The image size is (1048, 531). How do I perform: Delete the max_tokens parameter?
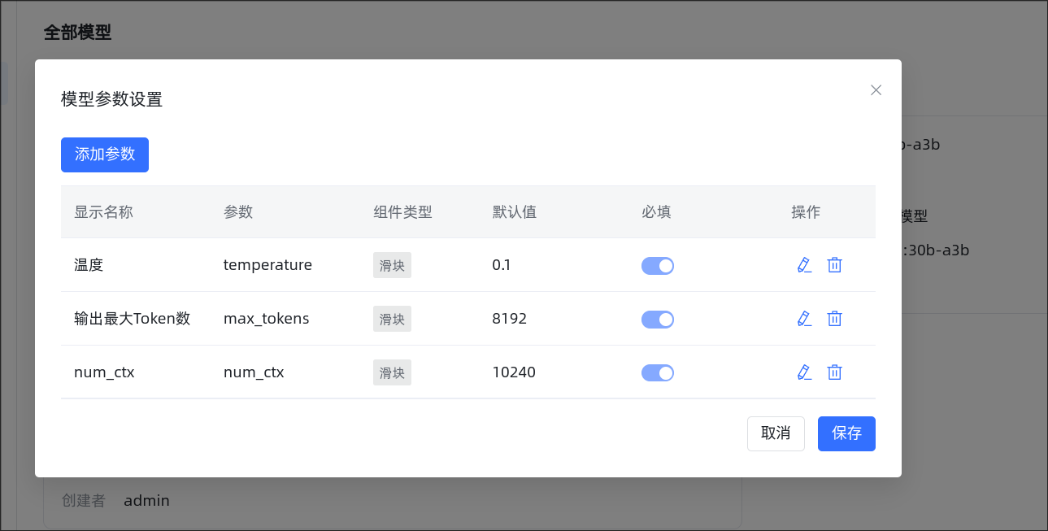click(834, 319)
